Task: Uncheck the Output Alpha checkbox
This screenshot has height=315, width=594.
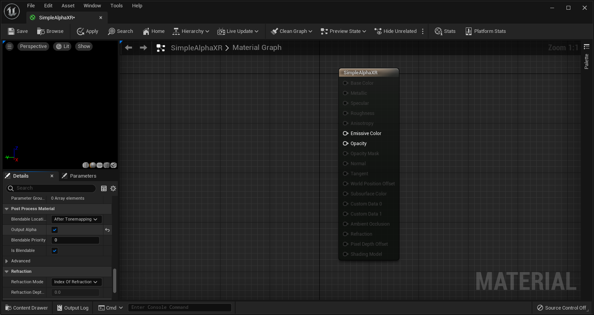Action: (55, 230)
